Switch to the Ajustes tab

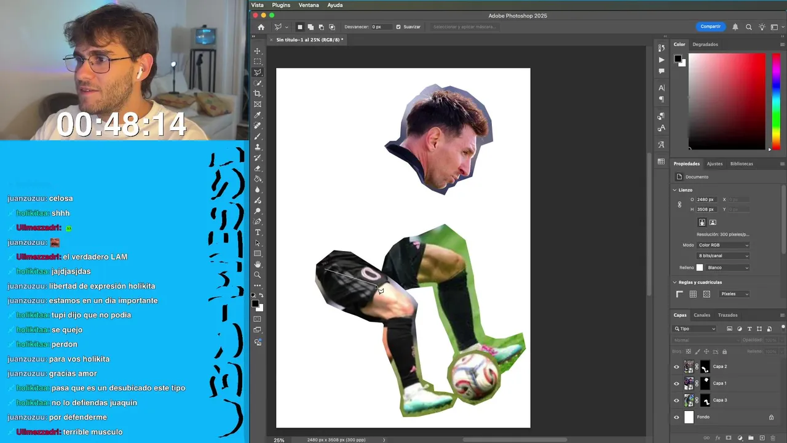(x=714, y=164)
